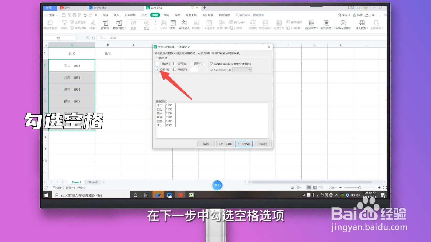Click the zoom in plus button
The height and width of the screenshot is (242, 431).
[x=379, y=188]
